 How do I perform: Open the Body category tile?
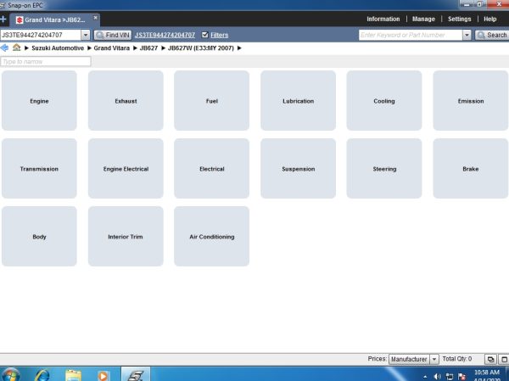tap(39, 237)
